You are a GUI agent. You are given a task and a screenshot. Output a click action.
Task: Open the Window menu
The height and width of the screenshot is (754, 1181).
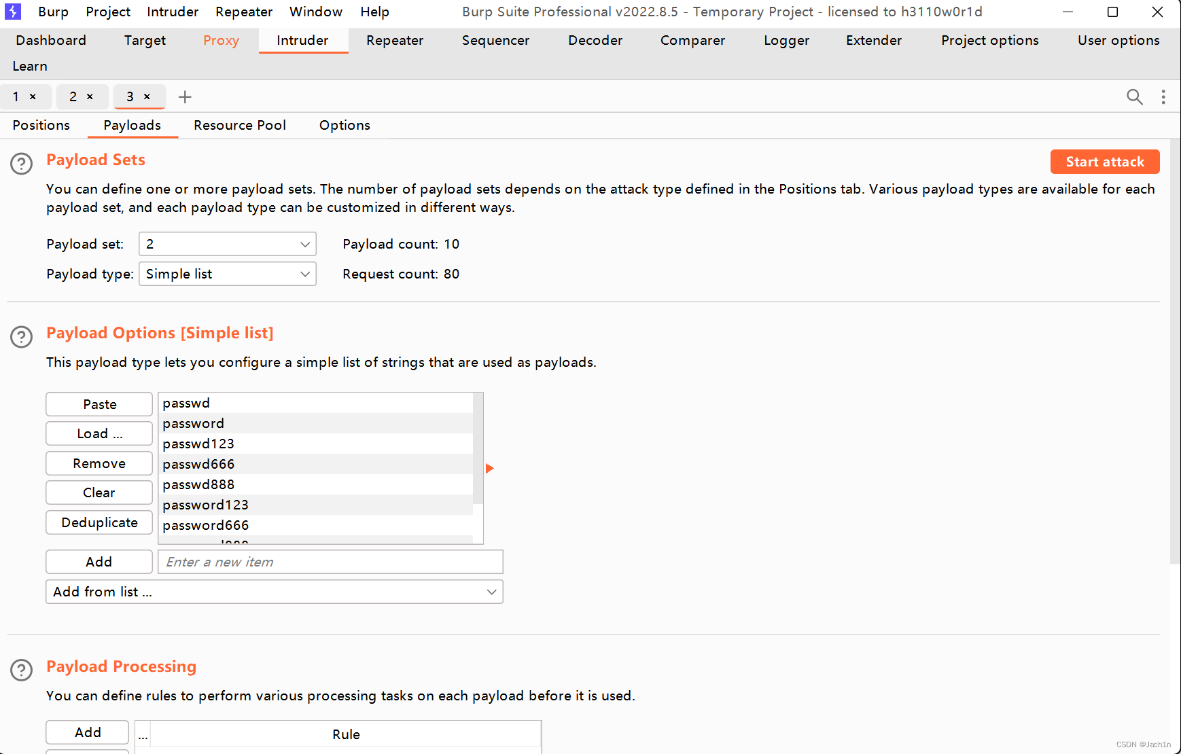316,12
